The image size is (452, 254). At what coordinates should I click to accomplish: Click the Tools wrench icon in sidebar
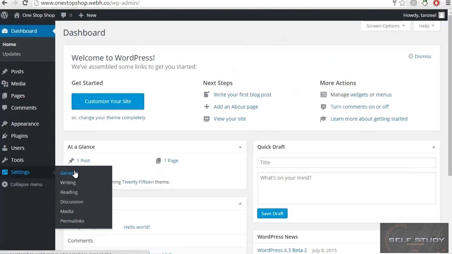(x=5, y=160)
